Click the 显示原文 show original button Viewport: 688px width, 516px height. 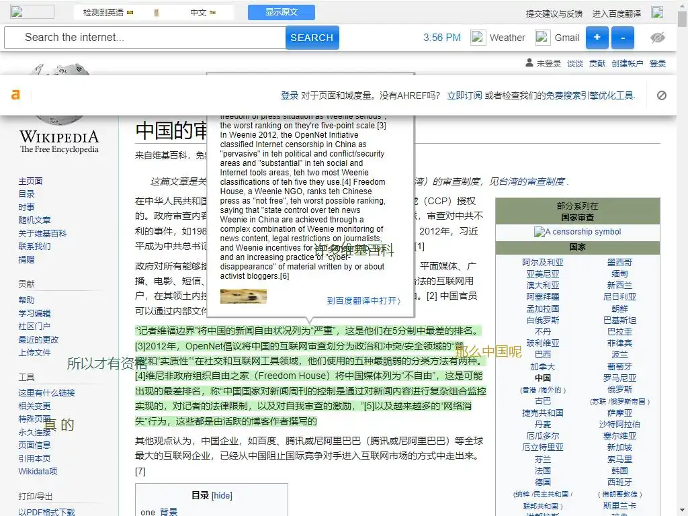point(282,12)
